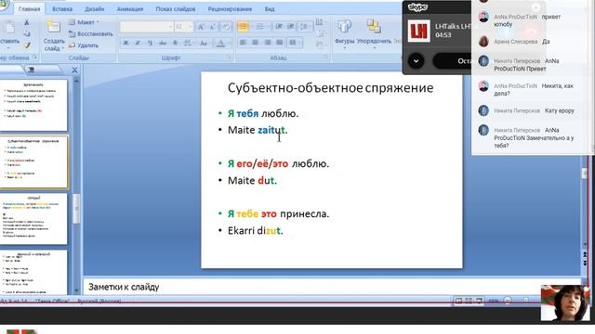Toggle italic formatting
The height and width of the screenshot is (334, 595).
point(138,43)
